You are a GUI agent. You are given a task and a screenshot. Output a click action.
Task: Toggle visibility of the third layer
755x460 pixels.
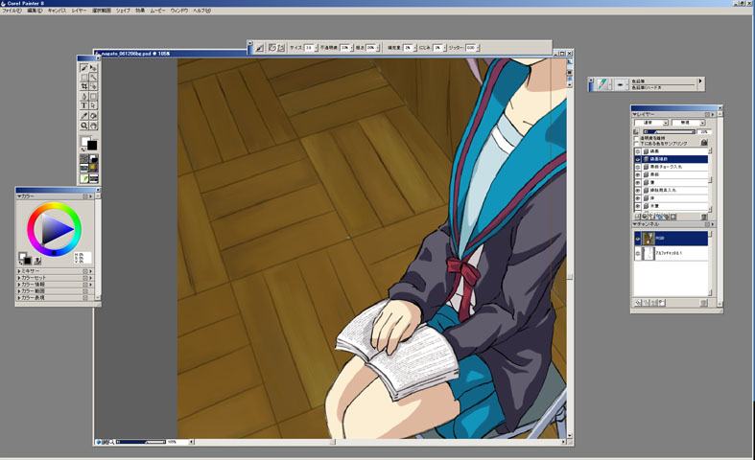638,167
